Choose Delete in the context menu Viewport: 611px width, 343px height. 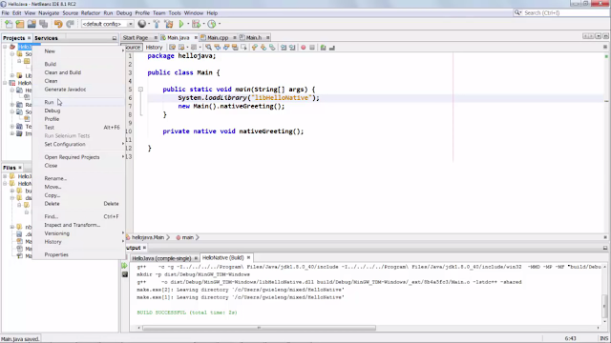tap(78, 204)
